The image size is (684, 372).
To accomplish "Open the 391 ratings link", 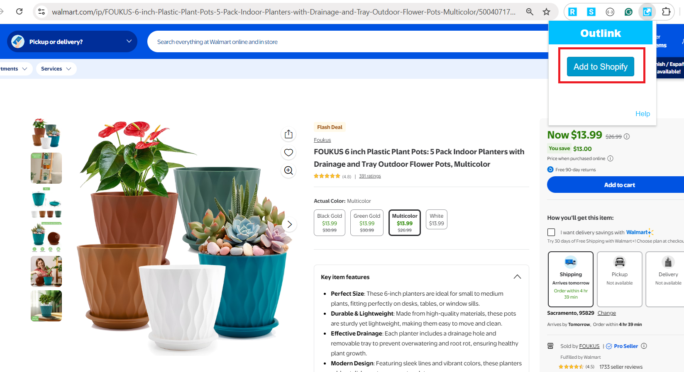I will (370, 176).
